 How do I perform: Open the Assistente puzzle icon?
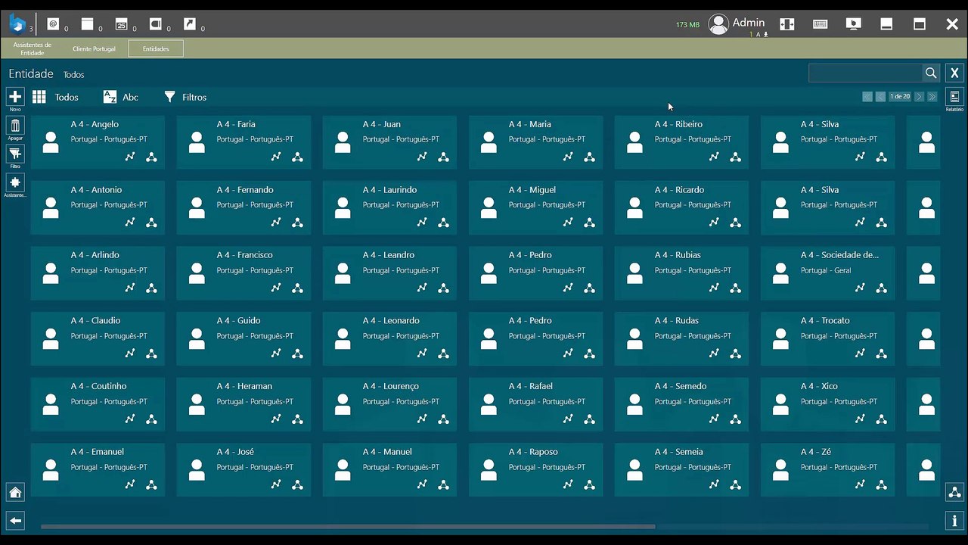[x=15, y=182]
